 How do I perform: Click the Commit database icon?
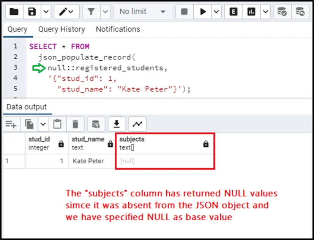point(282,12)
